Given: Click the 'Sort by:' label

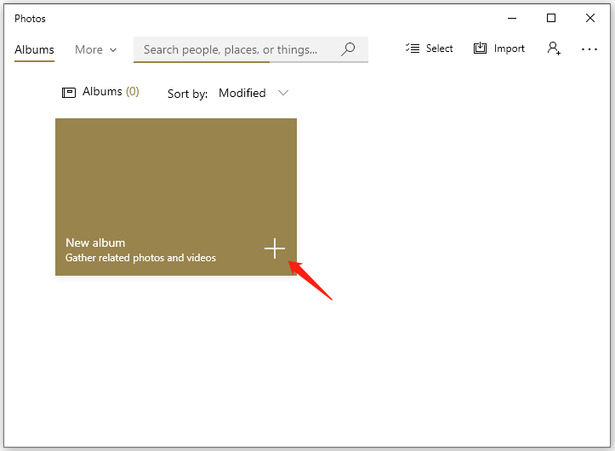Looking at the screenshot, I should click(187, 94).
